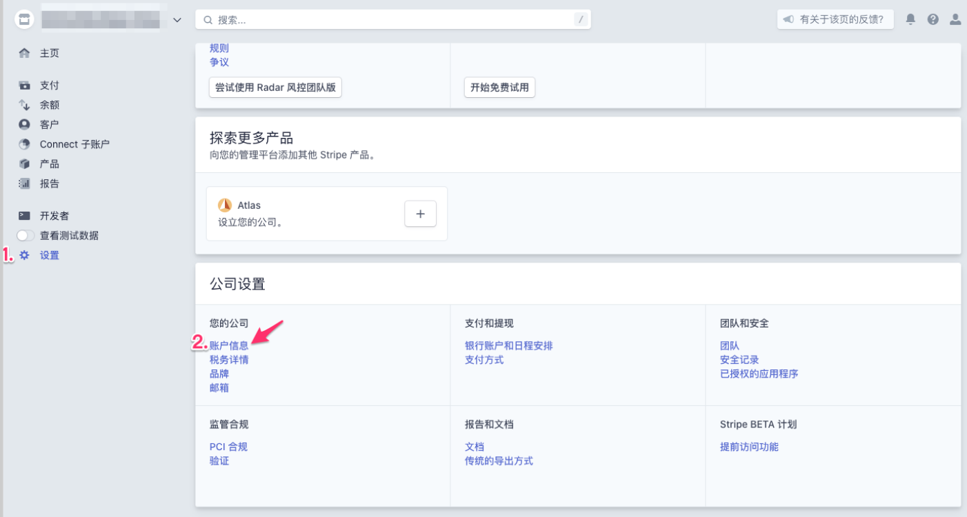
Task: Open the 账户信息 link
Action: pyautogui.click(x=229, y=345)
